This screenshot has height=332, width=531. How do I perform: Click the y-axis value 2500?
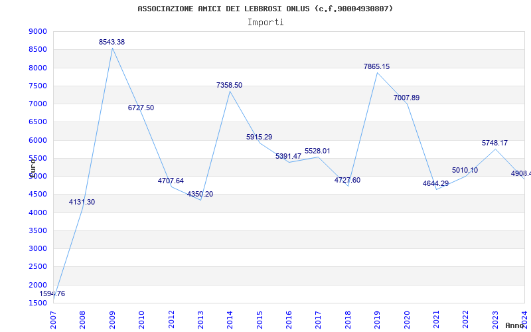(38, 267)
